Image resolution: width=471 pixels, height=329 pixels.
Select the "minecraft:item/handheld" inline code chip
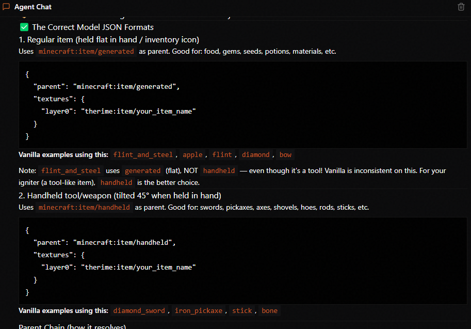[x=84, y=207]
